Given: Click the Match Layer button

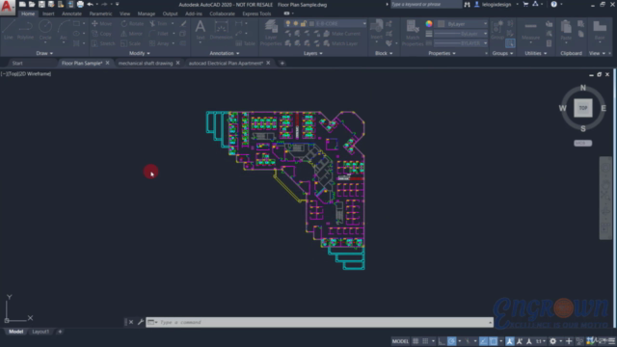Looking at the screenshot, I should click(x=340, y=43).
